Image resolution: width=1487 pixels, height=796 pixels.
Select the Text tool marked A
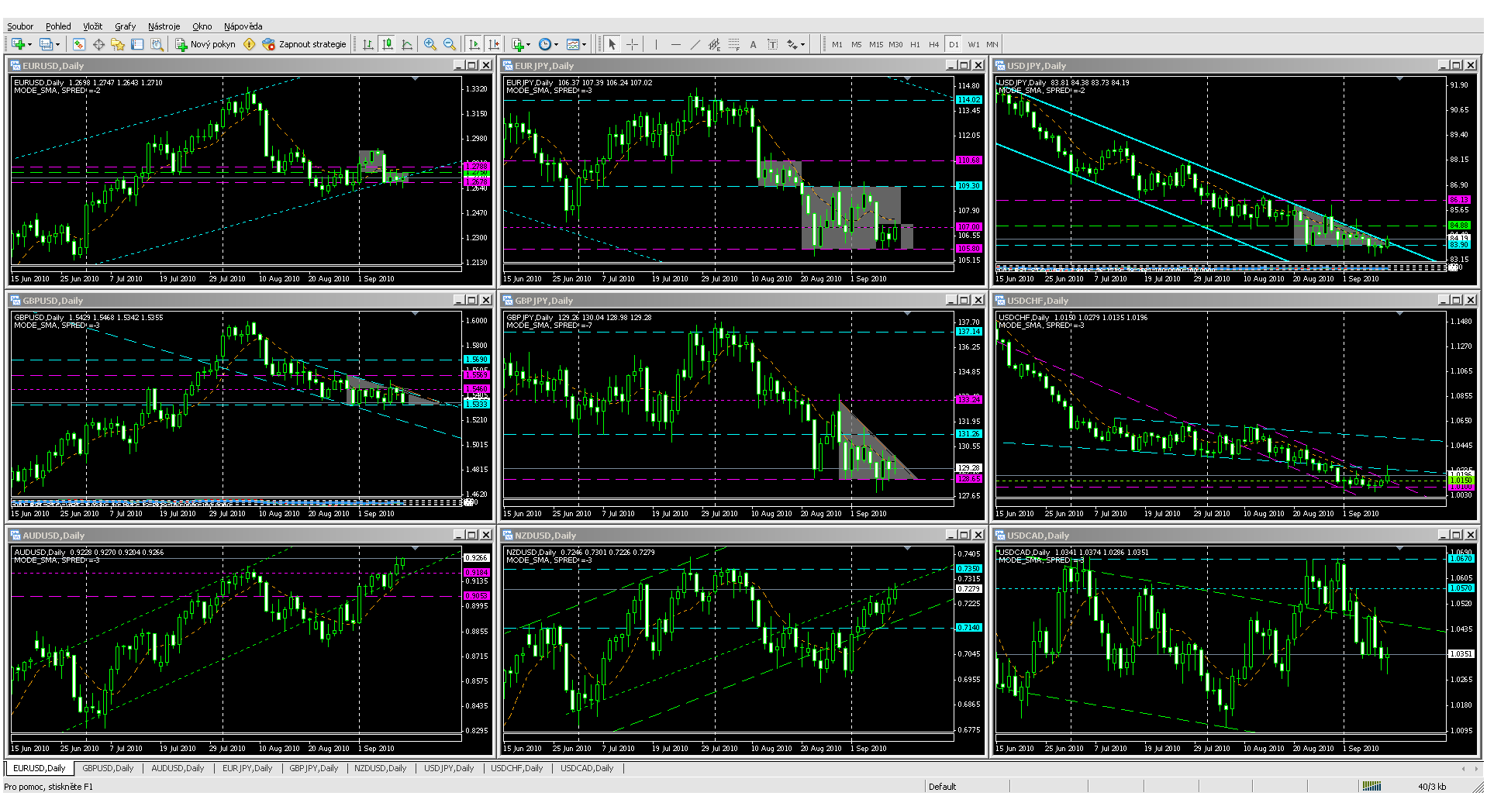753,44
